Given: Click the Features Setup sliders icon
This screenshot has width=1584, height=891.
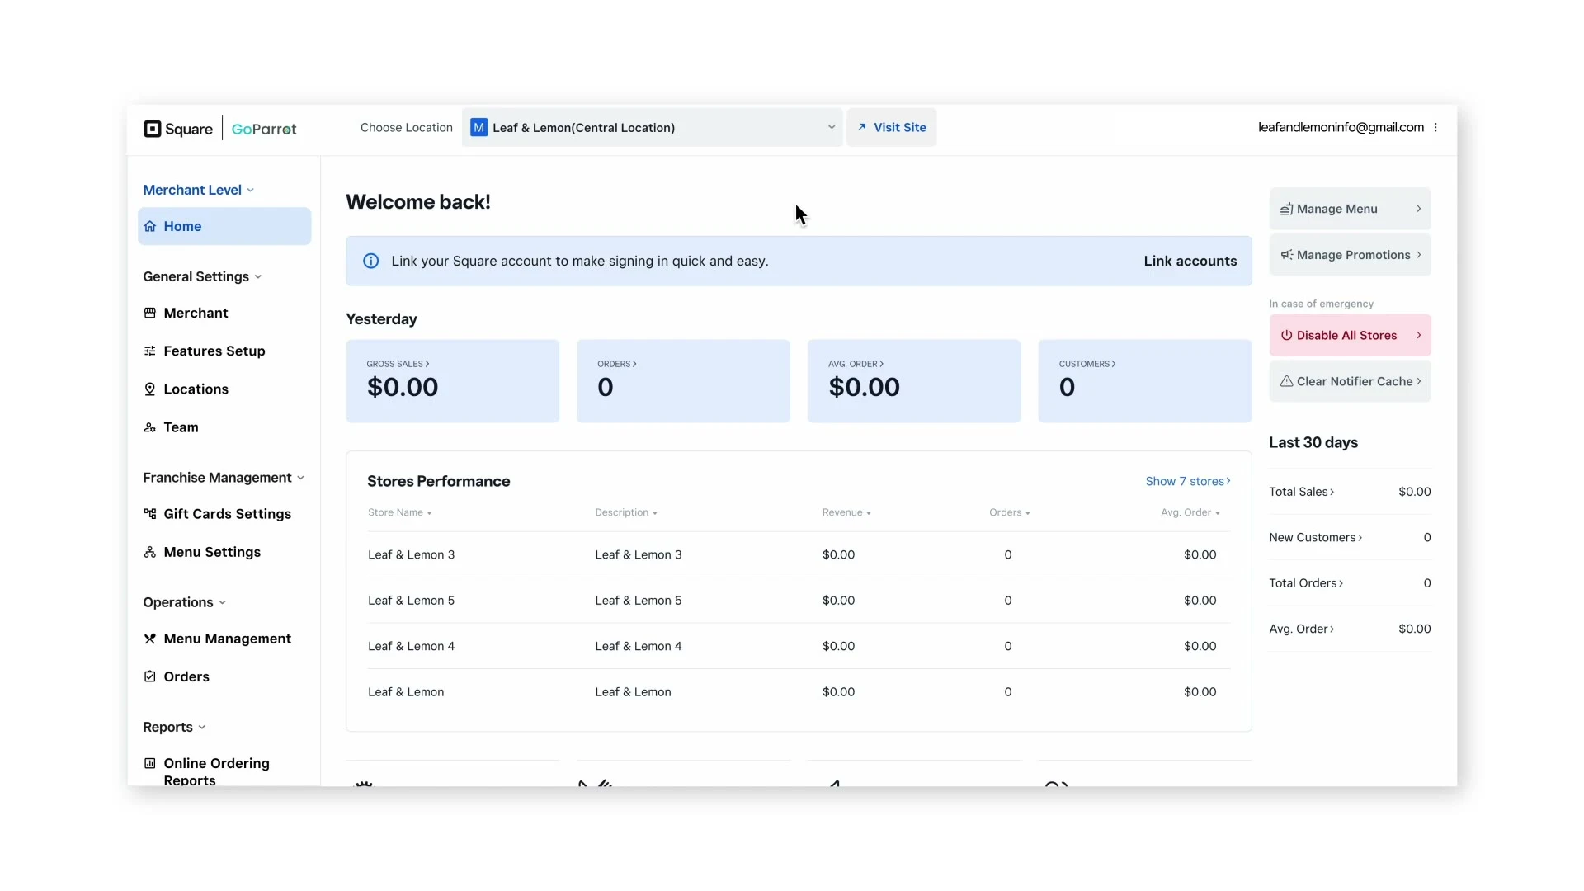Looking at the screenshot, I should click(x=149, y=351).
